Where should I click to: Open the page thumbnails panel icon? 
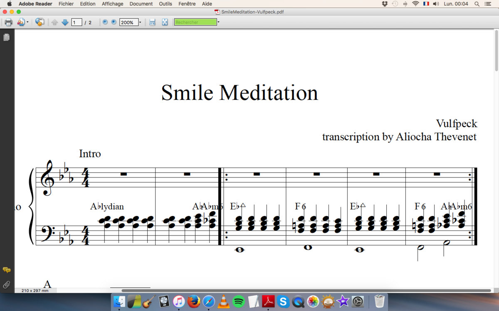coord(6,37)
